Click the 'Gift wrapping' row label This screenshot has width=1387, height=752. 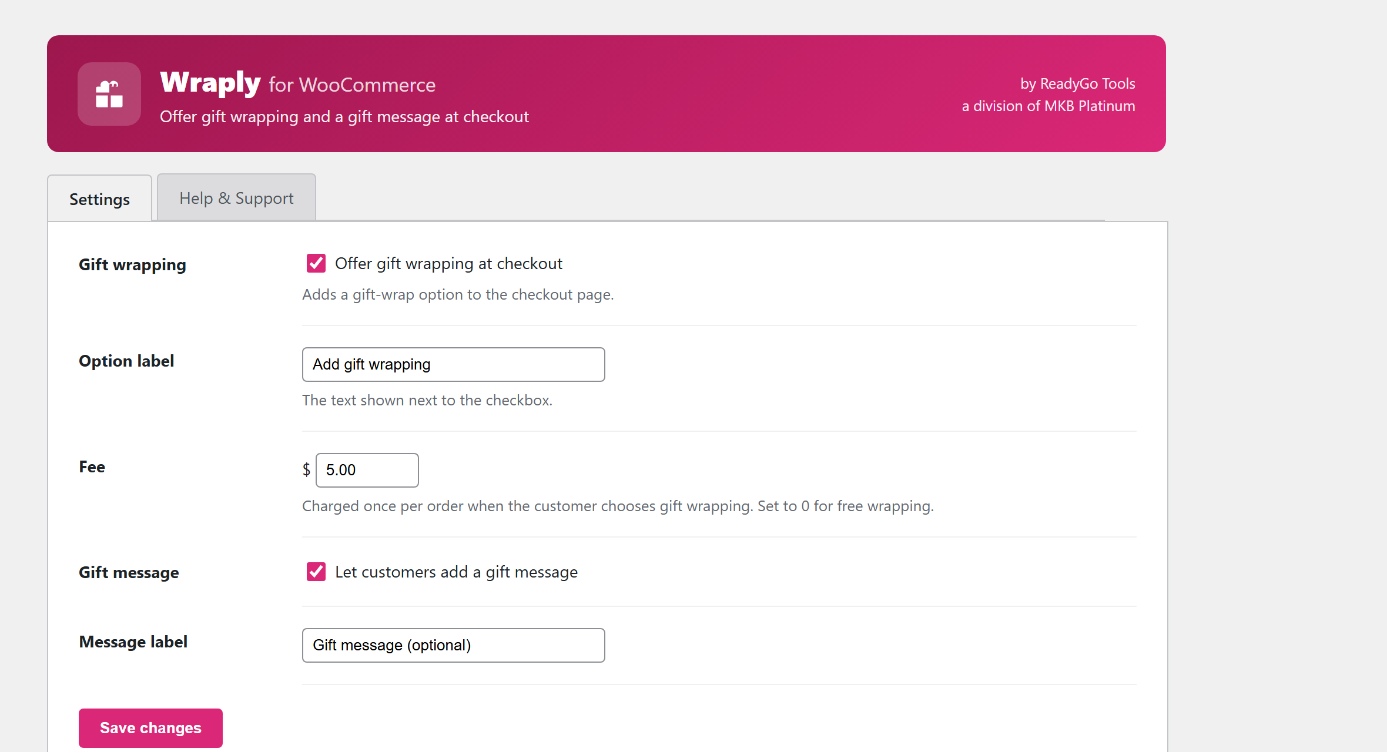click(x=132, y=264)
